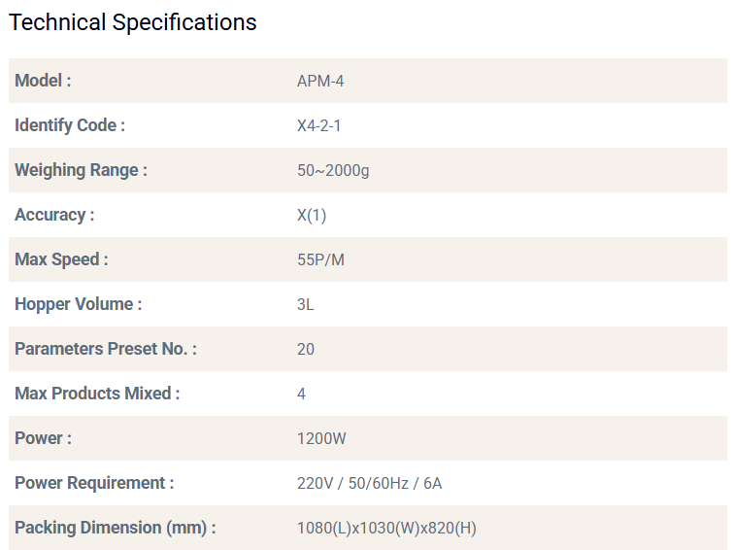733x550 pixels.
Task: Click the Accuracy label
Action: tap(54, 215)
